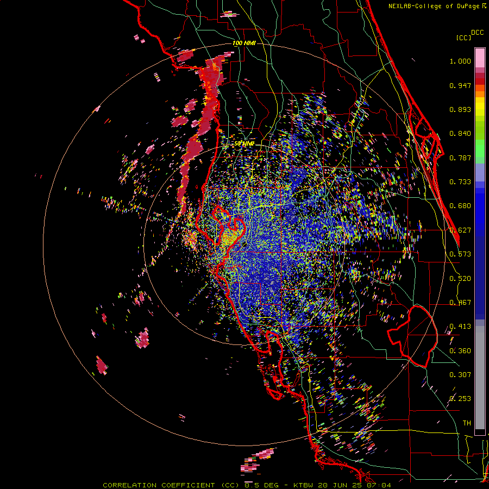
Task: Select the 1.000 scale value
Action: [460, 61]
